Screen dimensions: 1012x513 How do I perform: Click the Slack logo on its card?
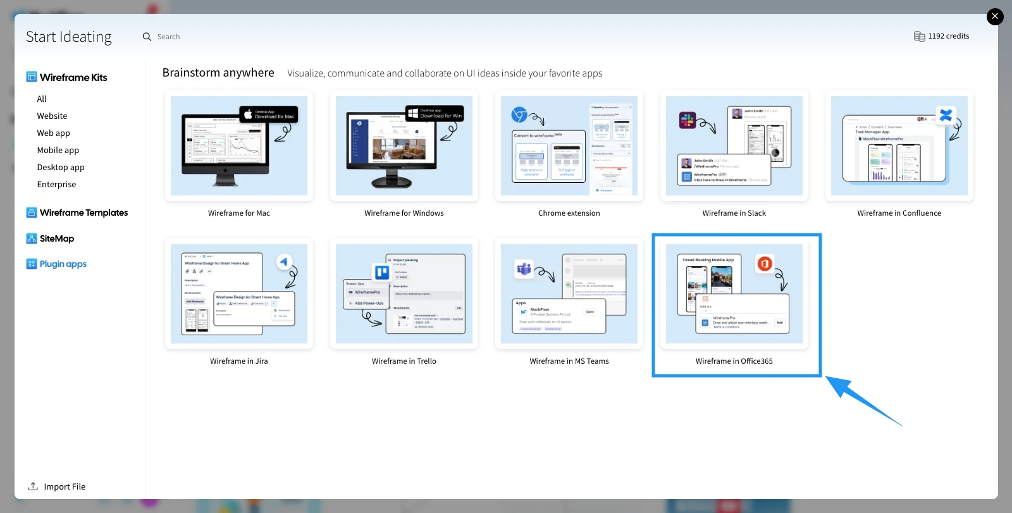(688, 120)
